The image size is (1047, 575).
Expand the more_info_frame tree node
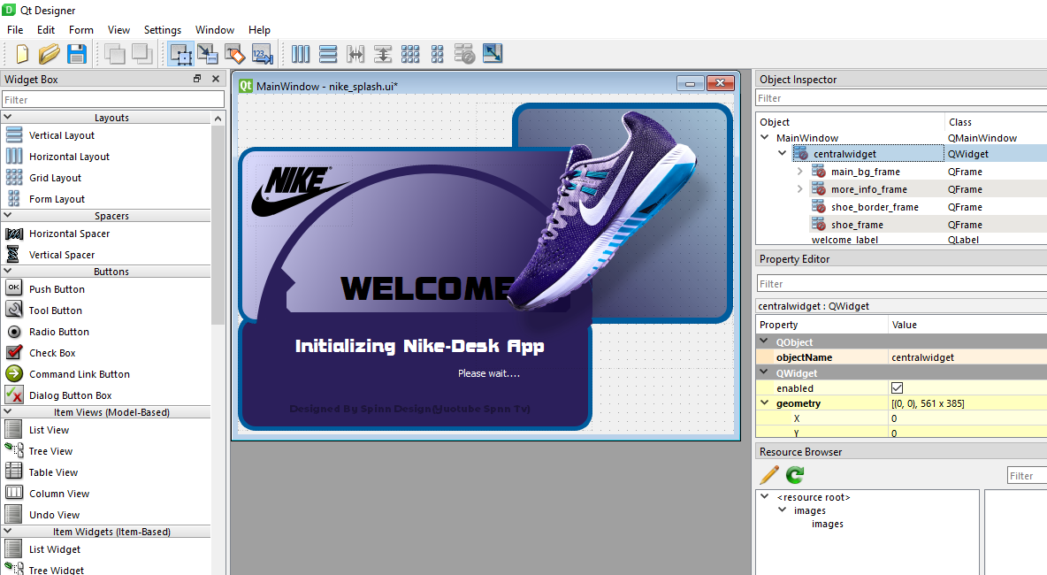click(800, 189)
